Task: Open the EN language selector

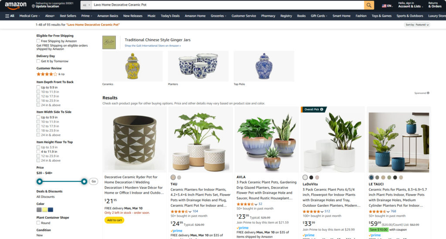Action: click(x=387, y=6)
